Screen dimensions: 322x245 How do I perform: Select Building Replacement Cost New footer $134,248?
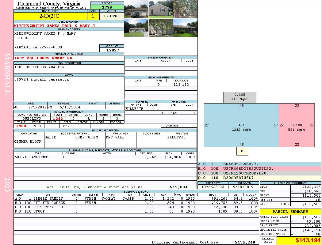click(245, 242)
